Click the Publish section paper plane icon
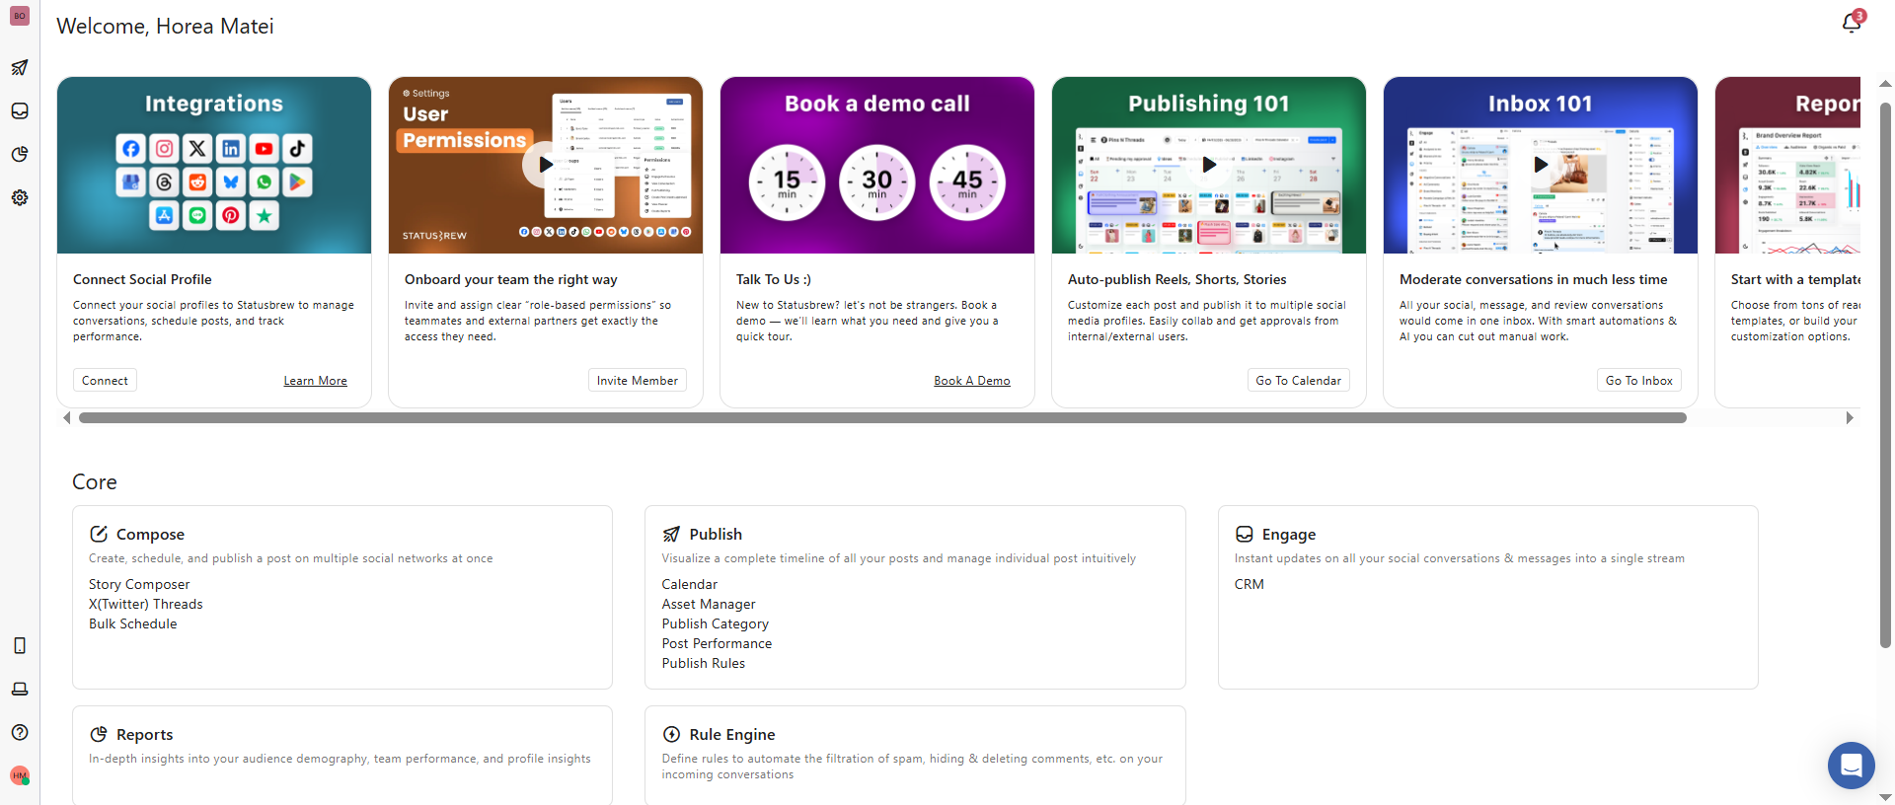The image size is (1895, 805). click(671, 534)
